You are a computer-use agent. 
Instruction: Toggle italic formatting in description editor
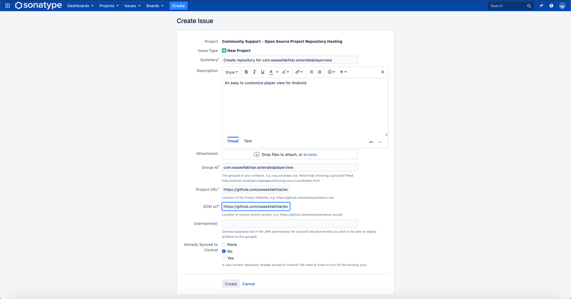point(254,72)
